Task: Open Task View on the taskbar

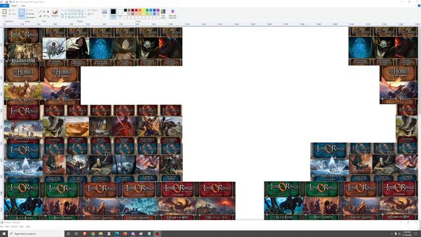Action: click(76, 234)
